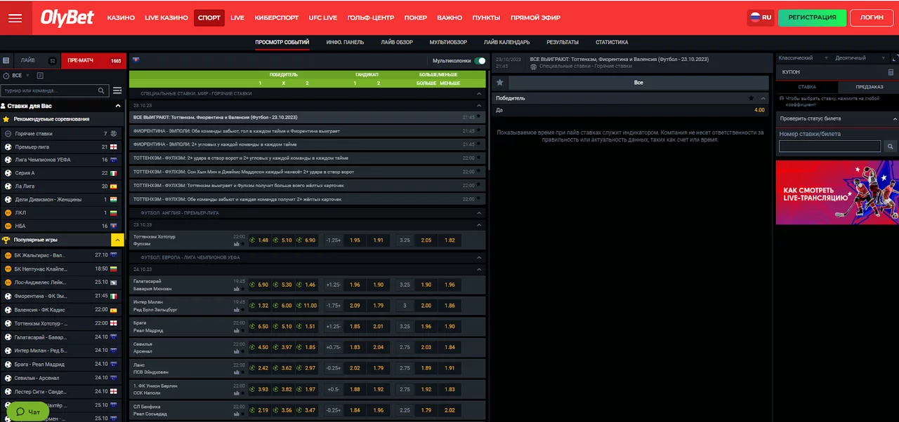Image resolution: width=899 pixels, height=422 pixels.
Task: Collapse Футбол. Англия - Премьер-лига group
Action: coord(480,212)
